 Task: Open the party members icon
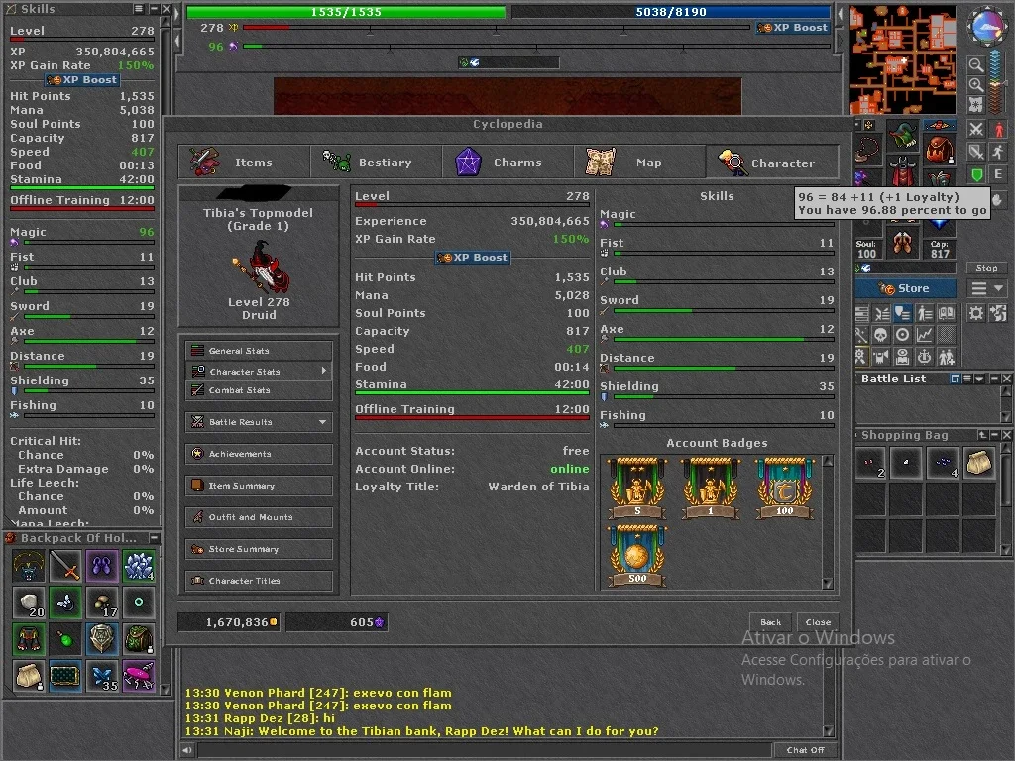[947, 357]
